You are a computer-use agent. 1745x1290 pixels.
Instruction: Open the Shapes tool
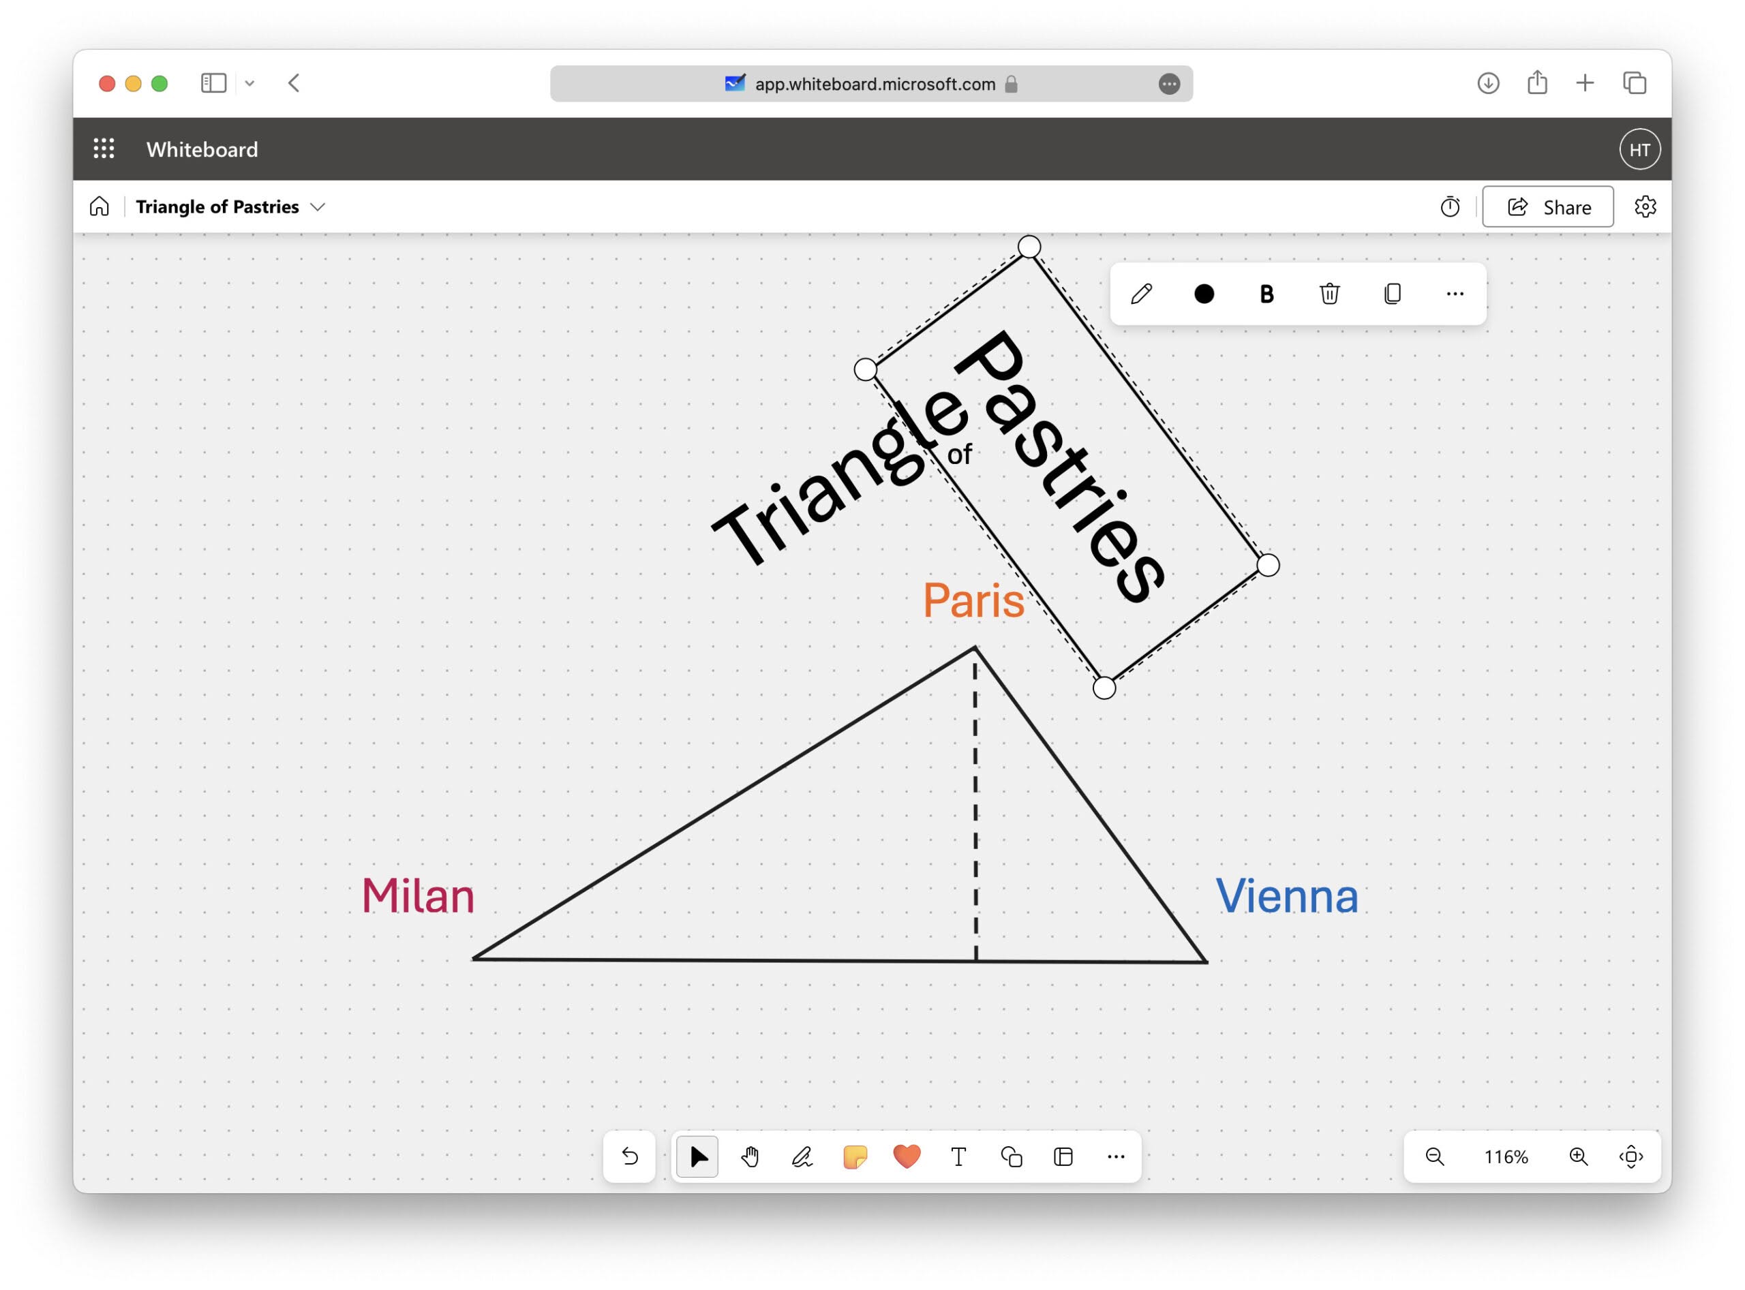[x=1011, y=1156]
